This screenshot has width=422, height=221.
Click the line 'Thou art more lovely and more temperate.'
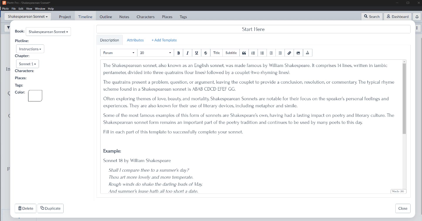pos(151,177)
